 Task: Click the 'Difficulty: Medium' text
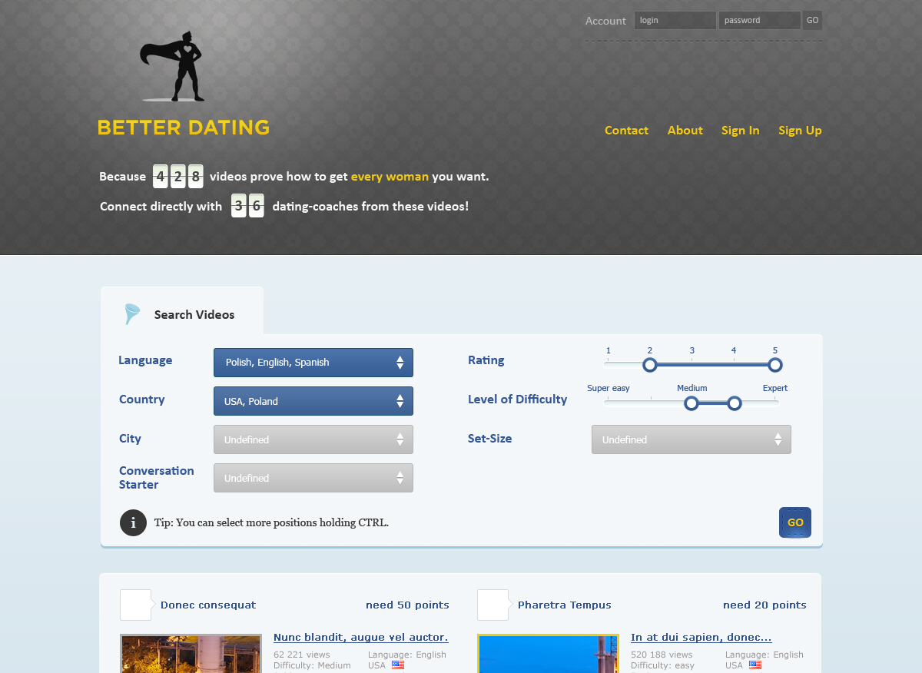pyautogui.click(x=312, y=665)
